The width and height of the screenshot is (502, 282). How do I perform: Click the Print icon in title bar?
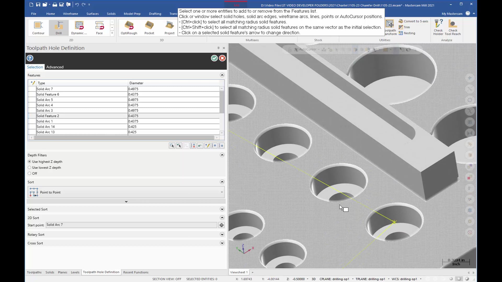click(x=55, y=4)
